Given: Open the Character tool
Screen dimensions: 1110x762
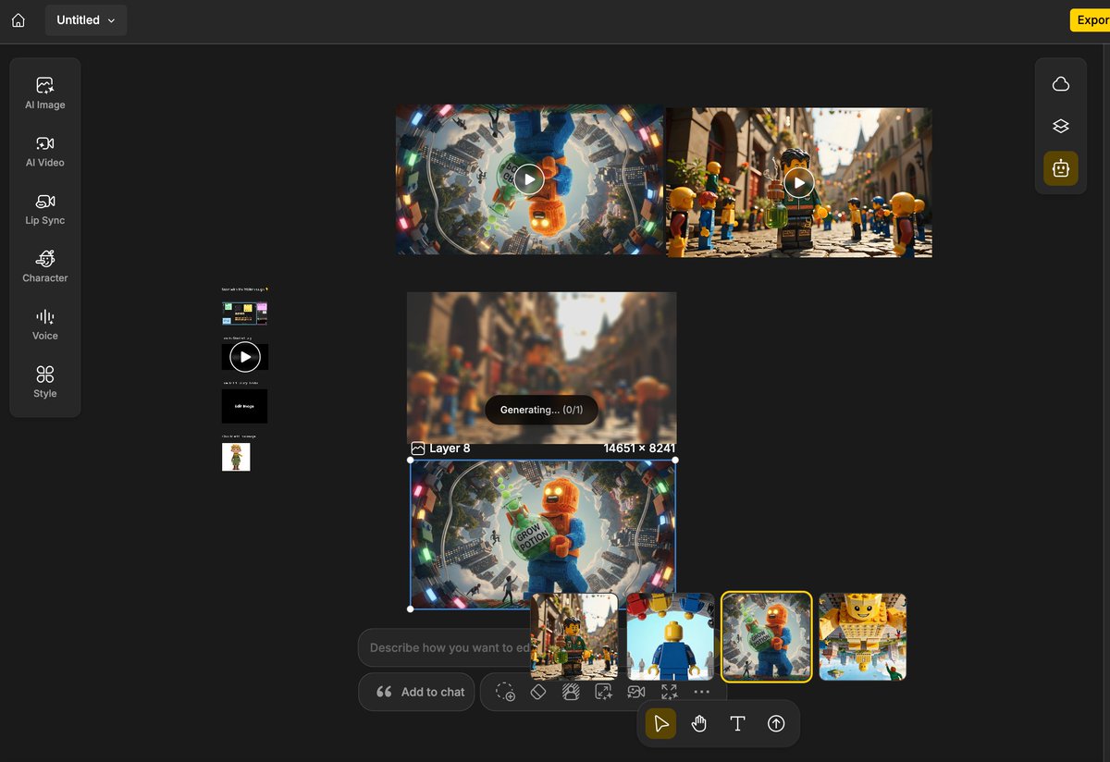Looking at the screenshot, I should point(45,266).
